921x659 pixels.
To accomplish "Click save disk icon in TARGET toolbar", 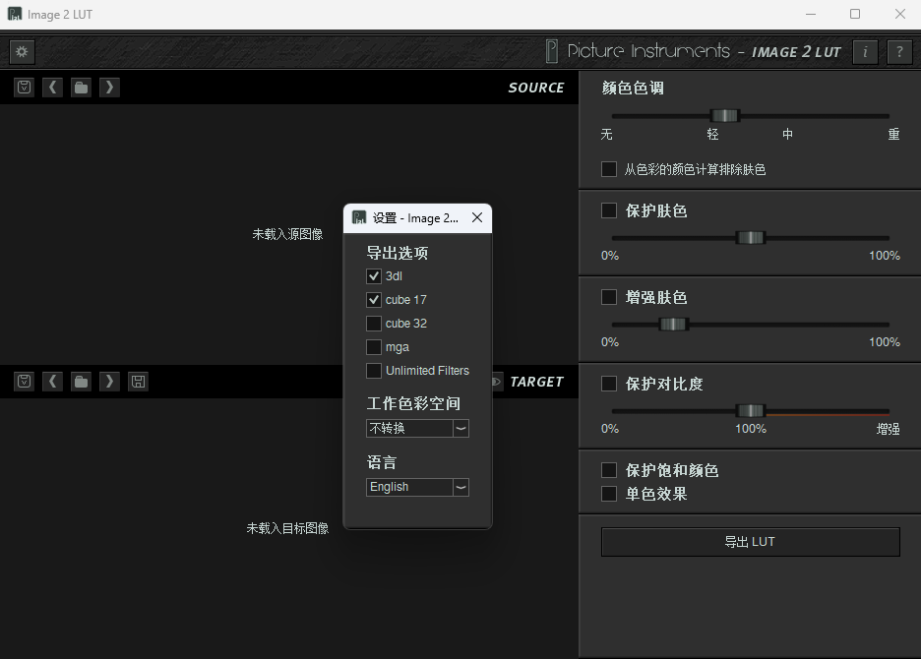I will (138, 381).
